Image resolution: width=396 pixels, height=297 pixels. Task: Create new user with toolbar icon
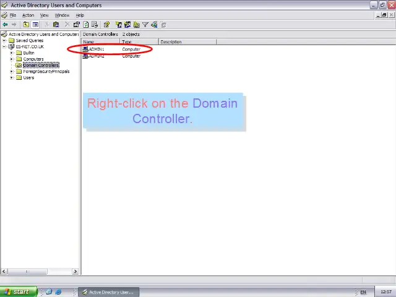pos(118,25)
